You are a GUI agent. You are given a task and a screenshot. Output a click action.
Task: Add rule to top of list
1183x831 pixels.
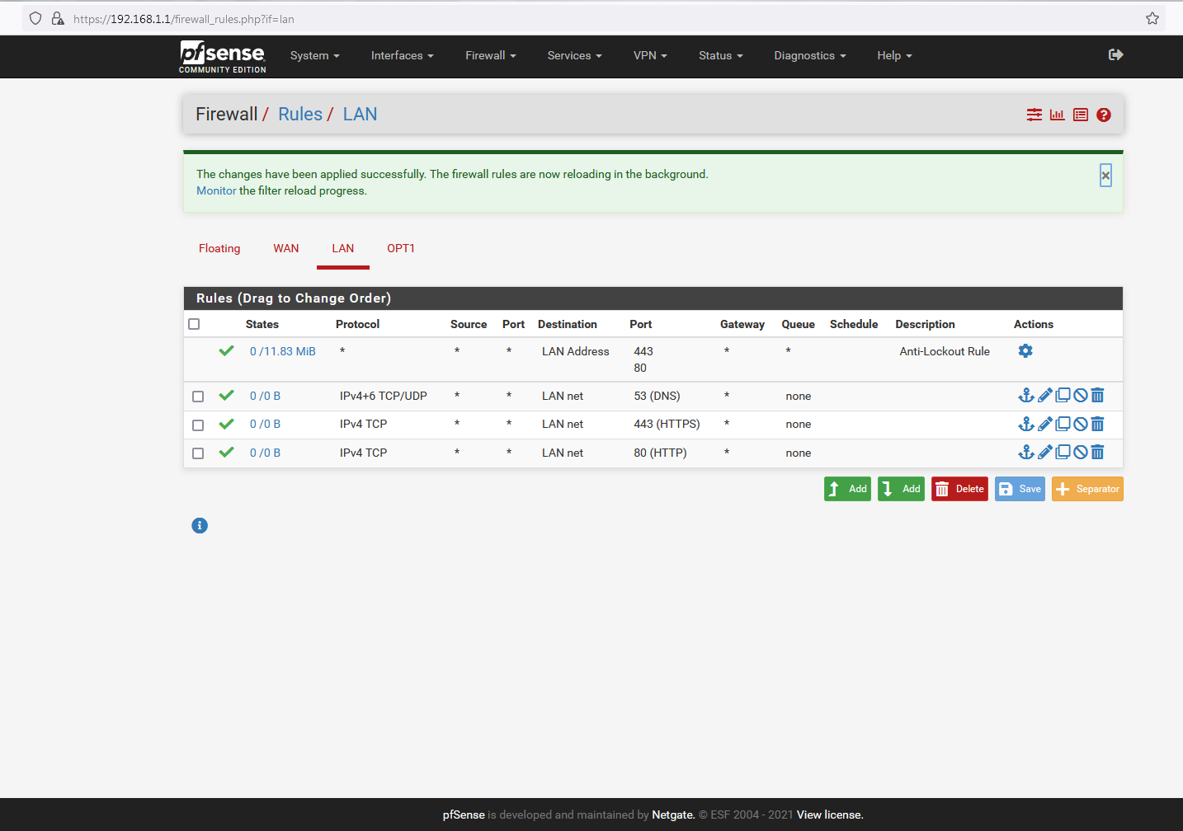click(x=847, y=489)
